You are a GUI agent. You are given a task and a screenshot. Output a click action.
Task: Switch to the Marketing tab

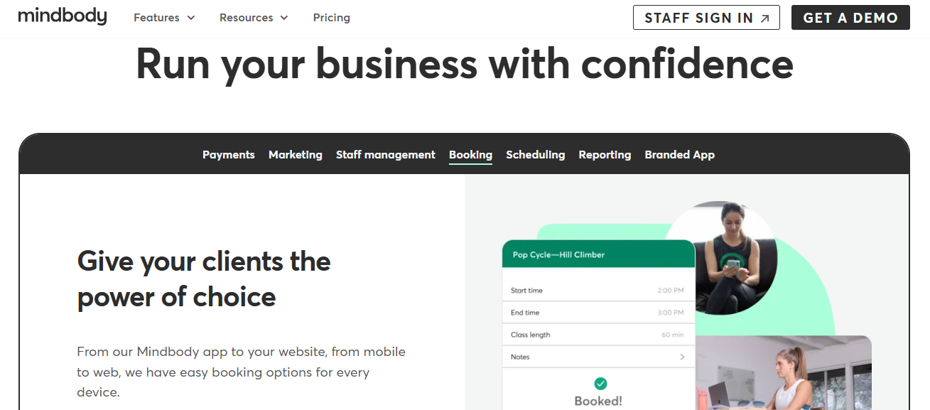(x=295, y=155)
